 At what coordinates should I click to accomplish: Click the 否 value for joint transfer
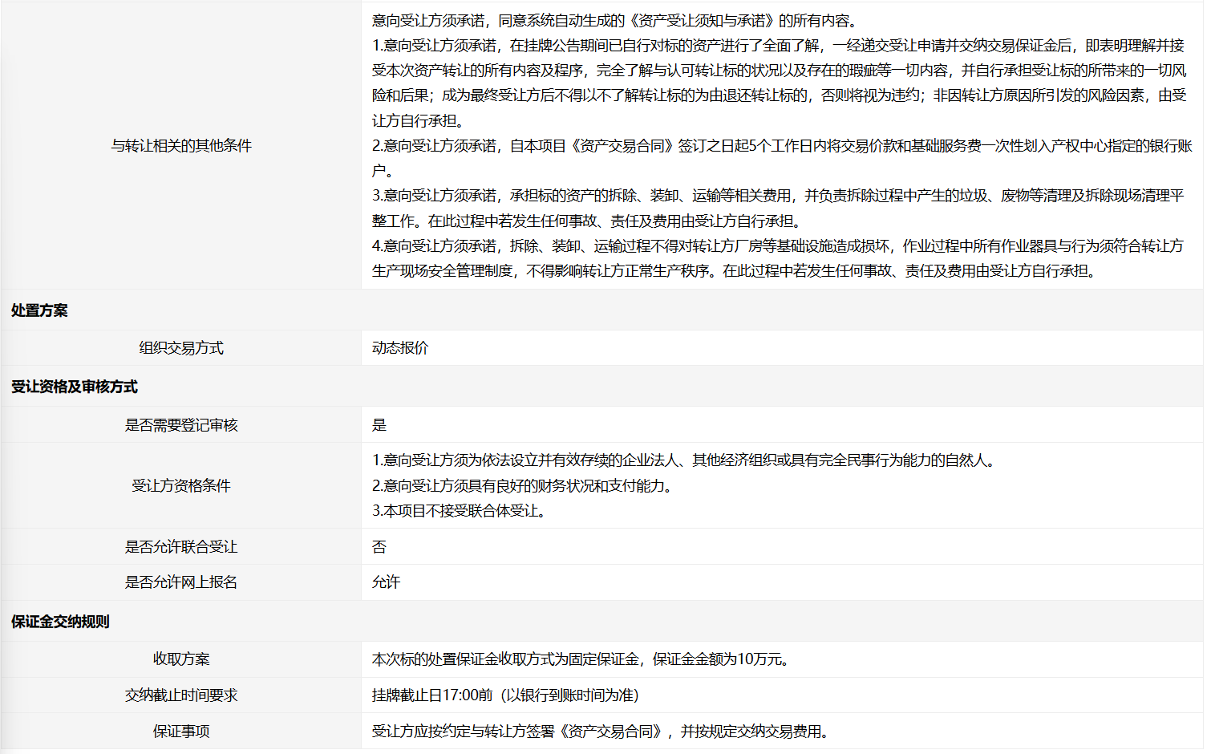coord(379,546)
